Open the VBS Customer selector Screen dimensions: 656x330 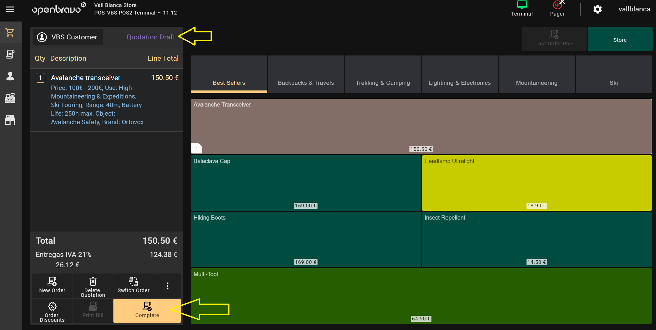(x=68, y=37)
